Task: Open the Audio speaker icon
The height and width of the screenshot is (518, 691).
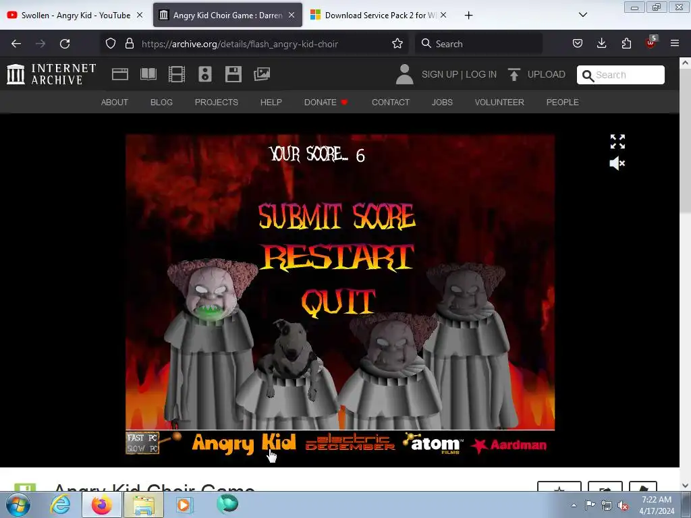Action: click(205, 74)
